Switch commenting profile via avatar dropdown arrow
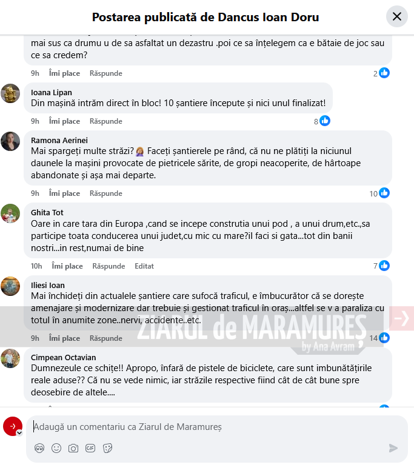The width and height of the screenshot is (414, 473). click(x=19, y=433)
